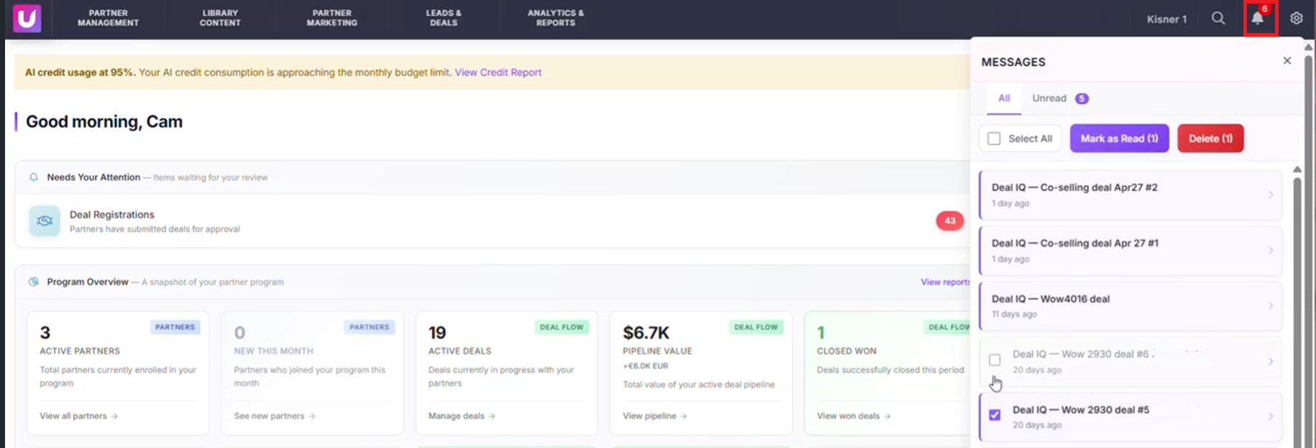Image resolution: width=1316 pixels, height=448 pixels.
Task: Check the Select All checkbox
Action: point(994,139)
